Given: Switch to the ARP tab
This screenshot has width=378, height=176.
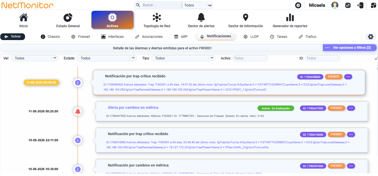Looking at the screenshot, I should [181, 37].
